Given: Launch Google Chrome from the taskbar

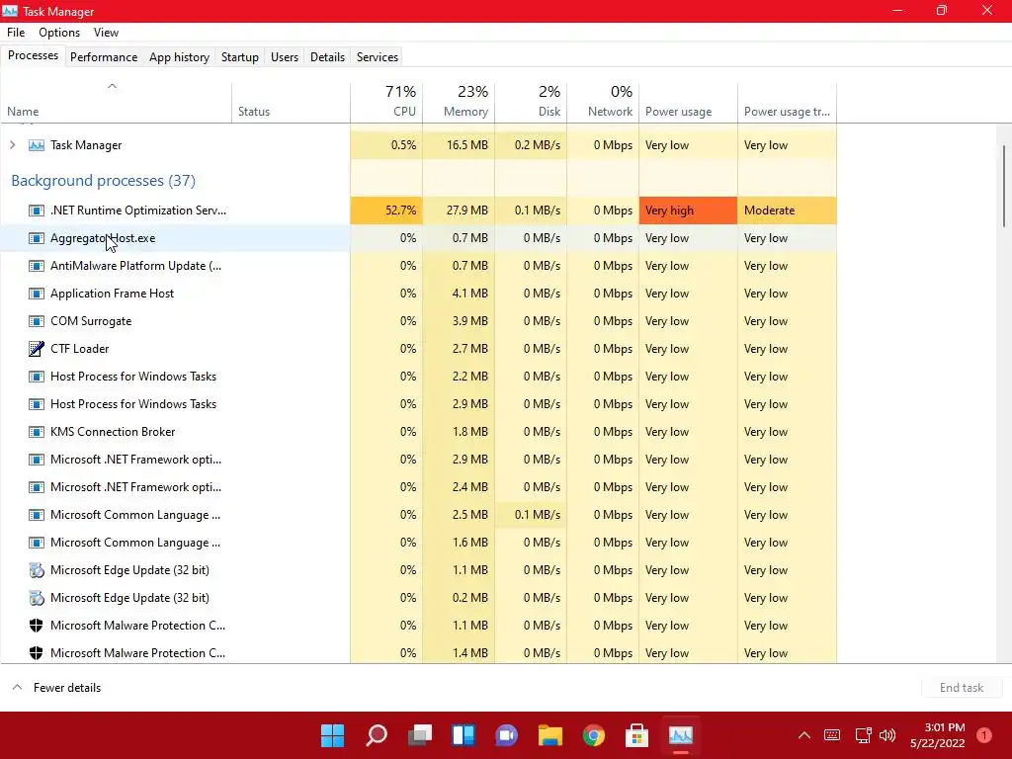Looking at the screenshot, I should coord(594,735).
